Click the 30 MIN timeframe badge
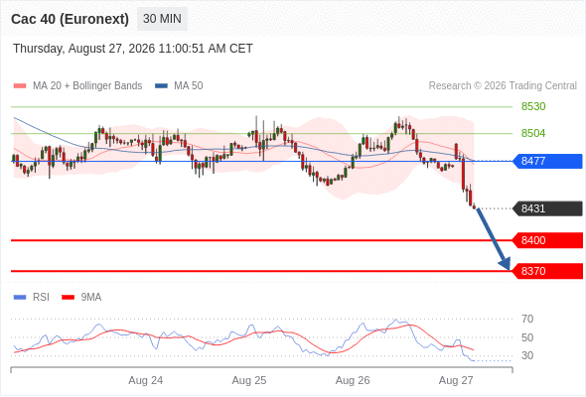The image size is (586, 397). 162,19
